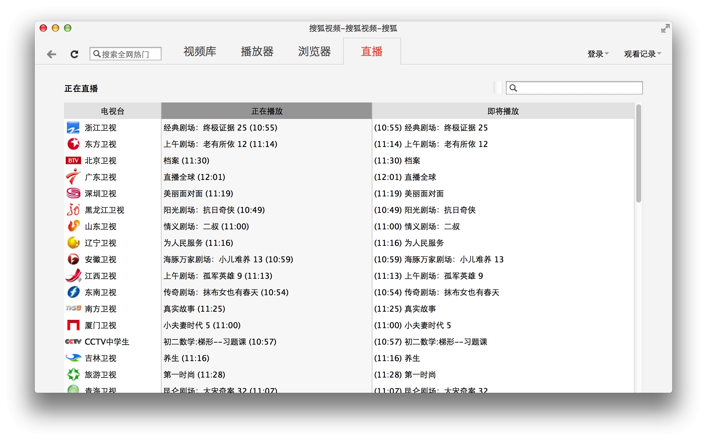Click (11:14) 上午剧场: 老有所依 12 upcoming

pos(431,144)
